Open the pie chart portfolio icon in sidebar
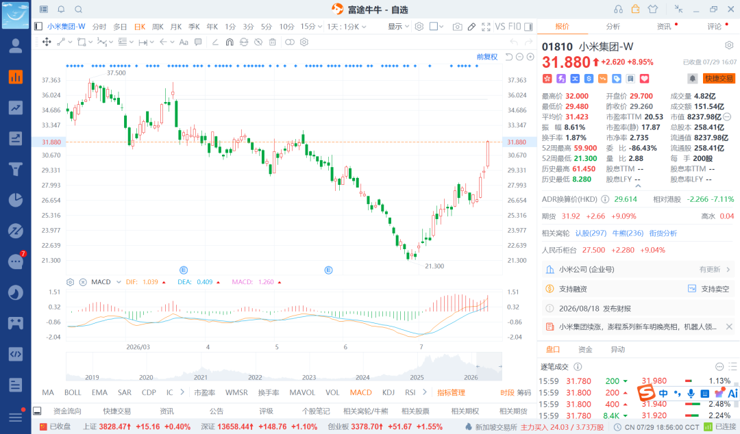This screenshot has height=434, width=740. [x=16, y=200]
